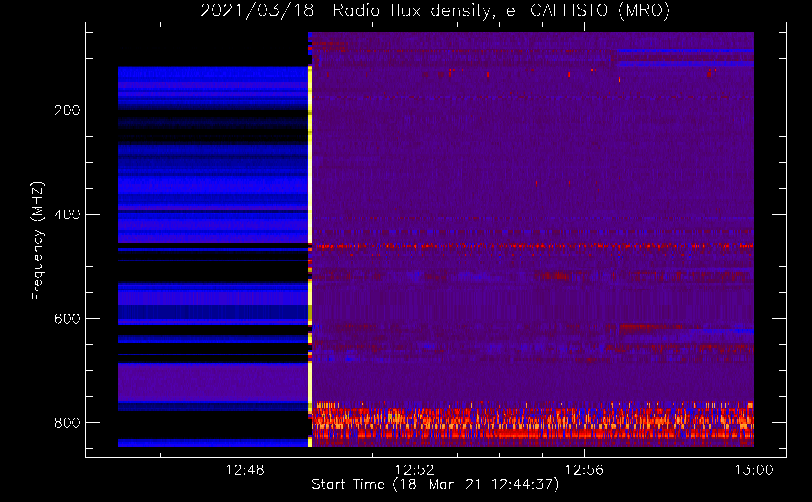Click the 'e-CALLISTO (MRO)' text in title
This screenshot has width=812, height=502.
[x=588, y=10]
